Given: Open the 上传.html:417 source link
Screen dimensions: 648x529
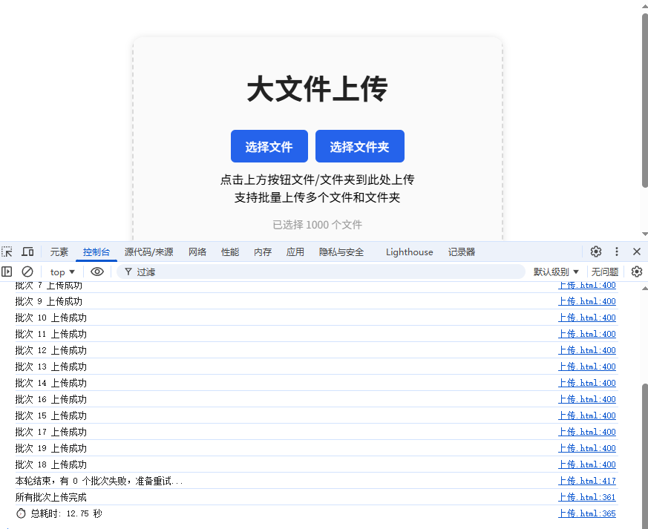Looking at the screenshot, I should [x=586, y=481].
